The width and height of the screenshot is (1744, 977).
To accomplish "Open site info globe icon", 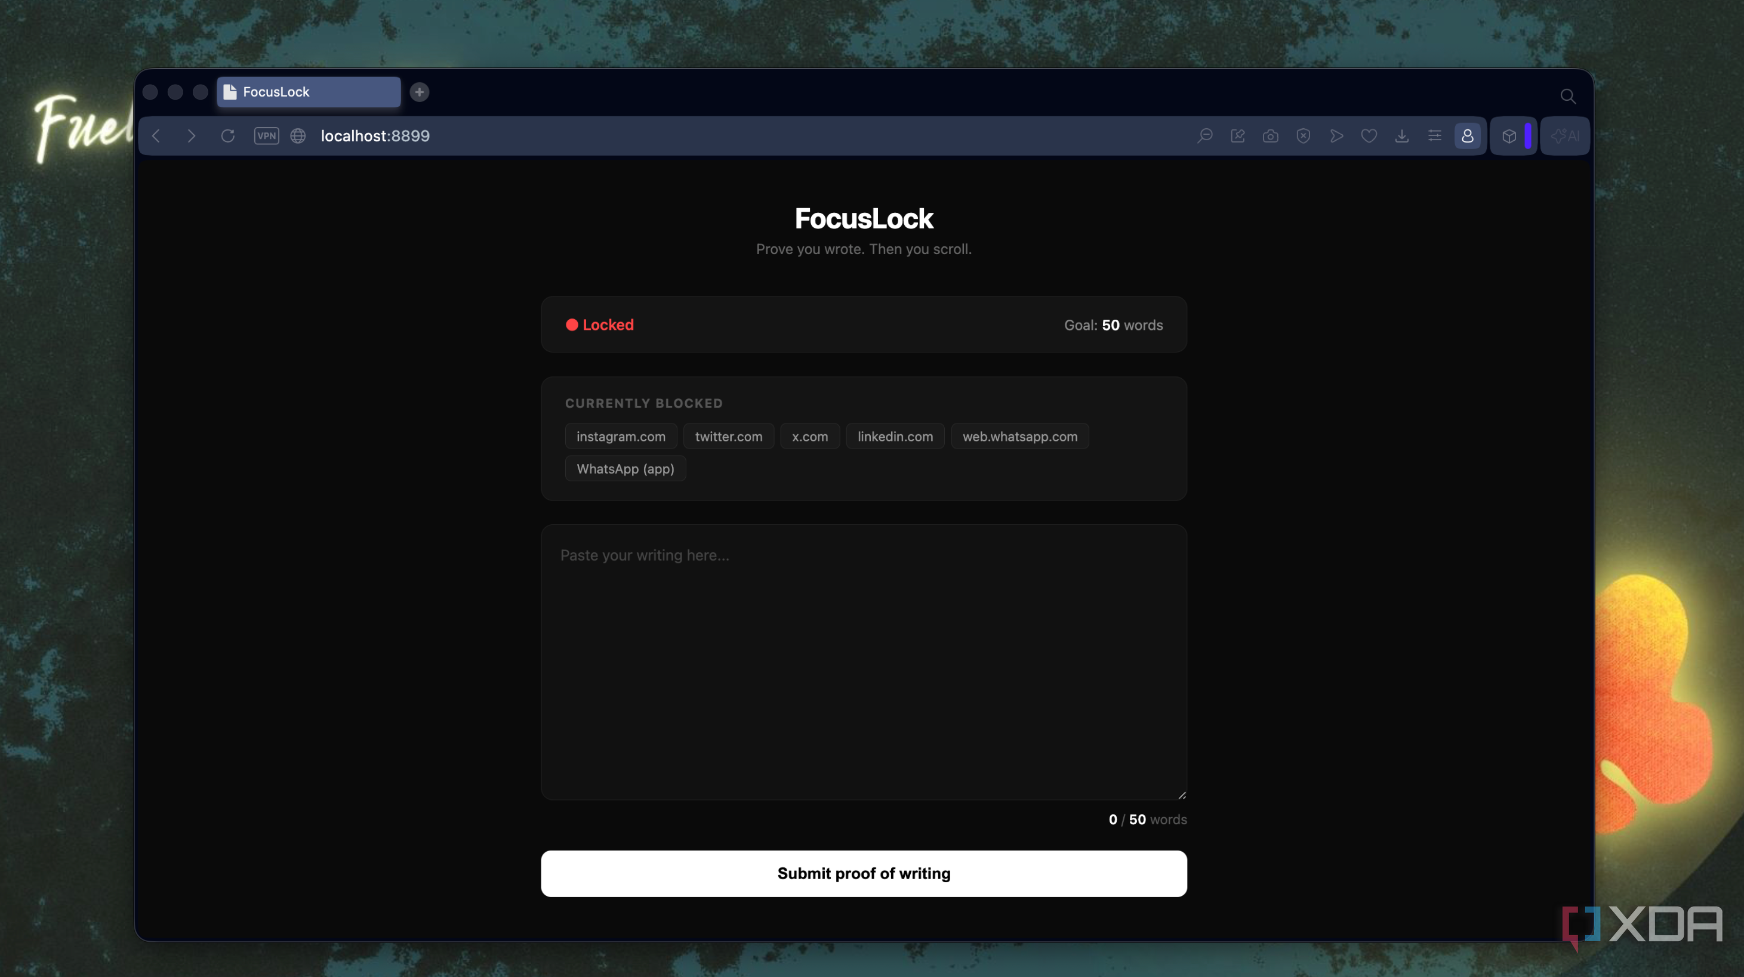I will pos(298,136).
